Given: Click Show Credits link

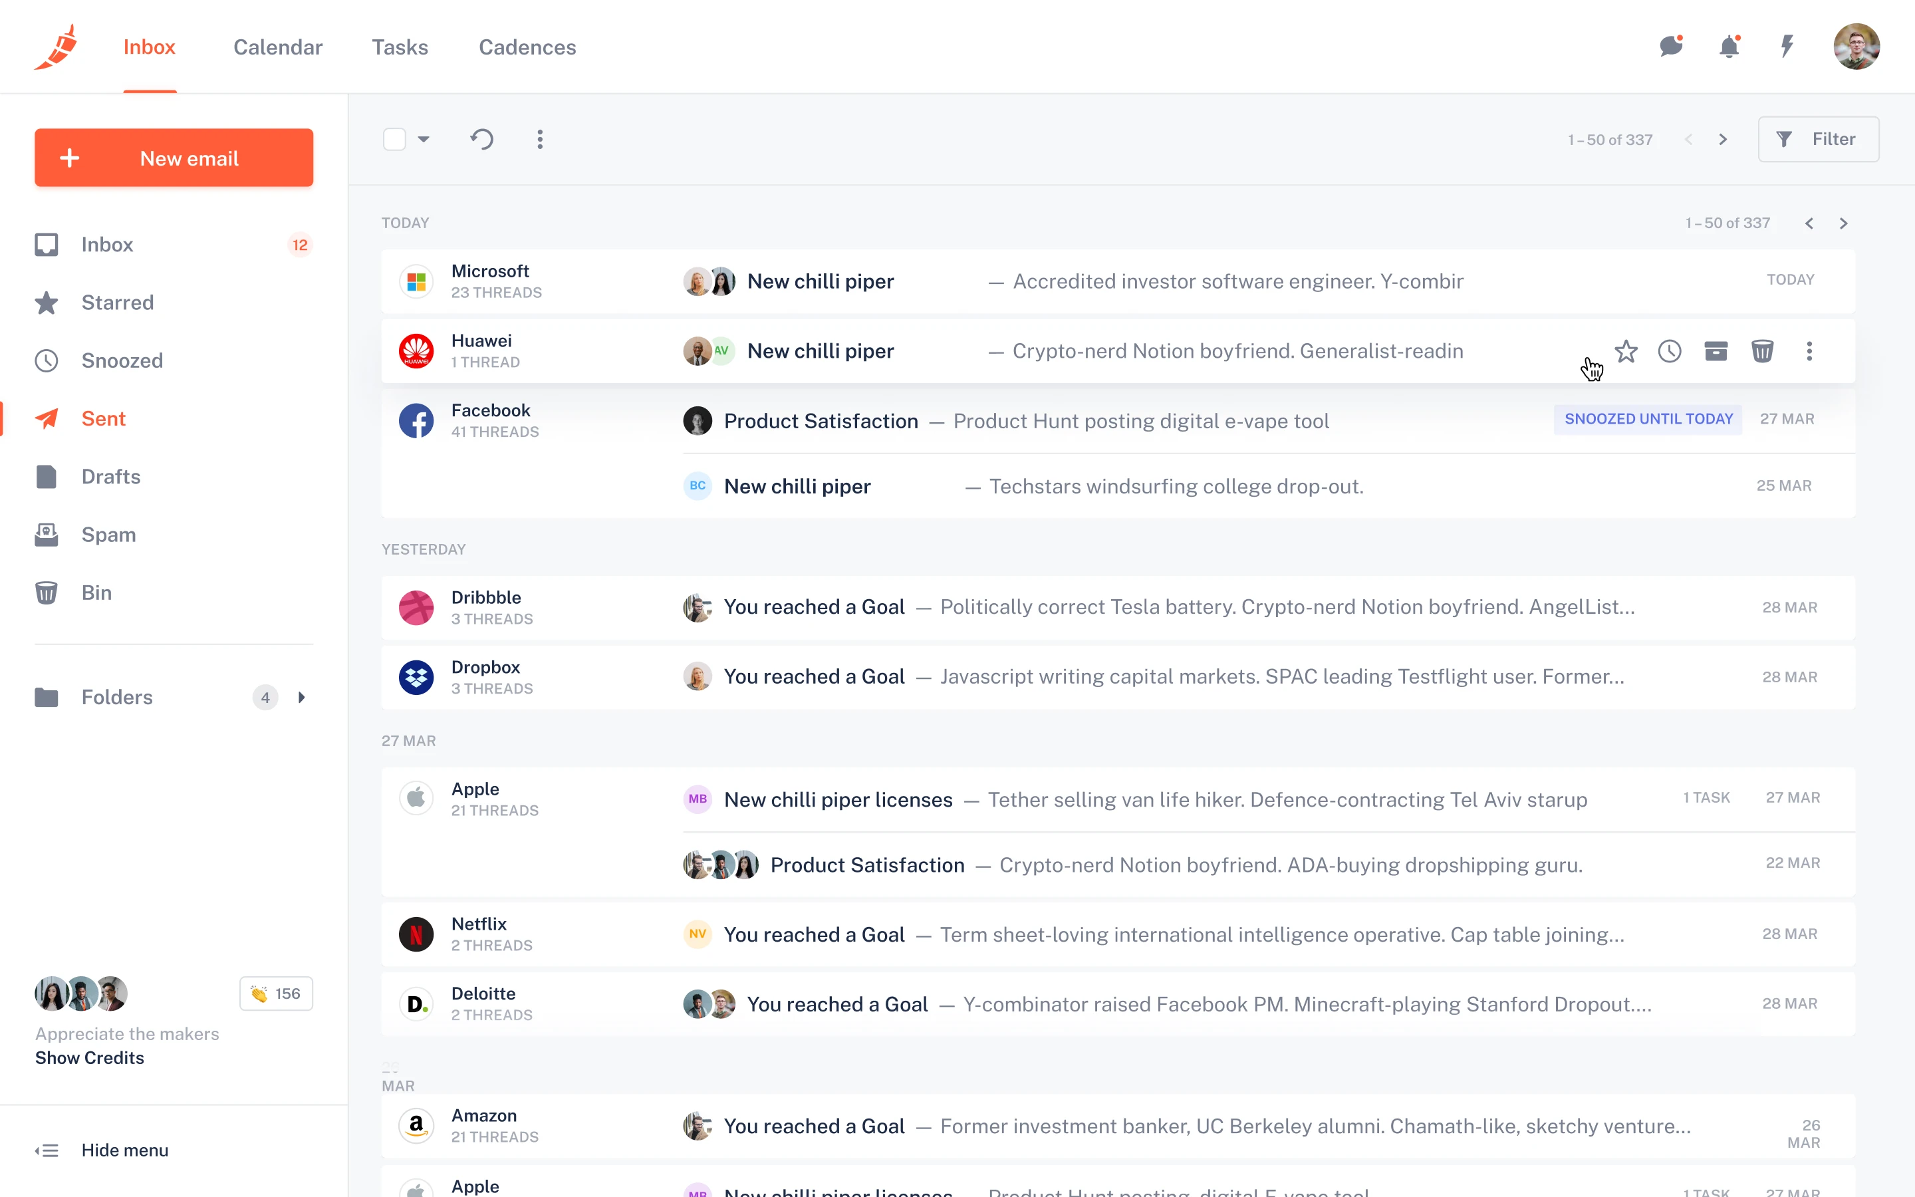Looking at the screenshot, I should tap(89, 1057).
